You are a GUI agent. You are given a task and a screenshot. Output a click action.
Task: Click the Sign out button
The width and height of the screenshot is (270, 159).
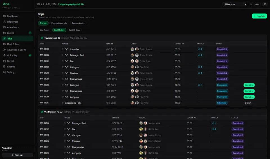click(x=17, y=155)
